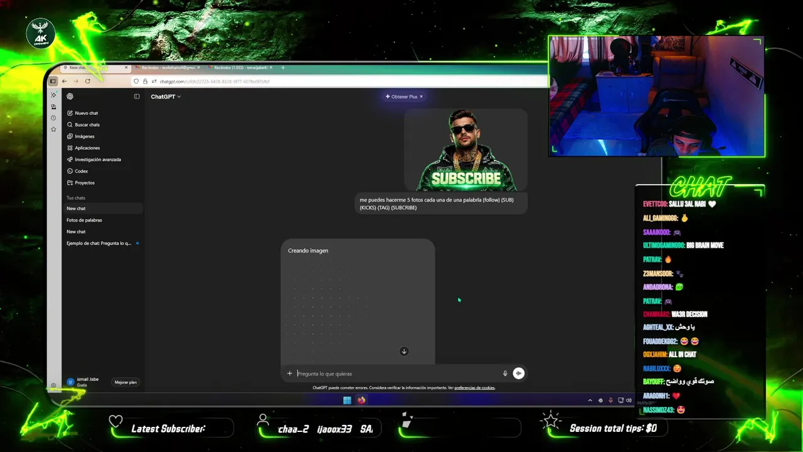Open the Imágenes section
The image size is (803, 452).
tap(80, 136)
